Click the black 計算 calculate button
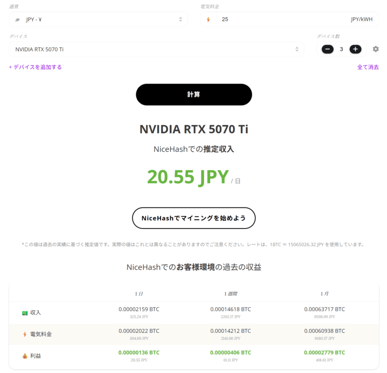Viewport: 387px width, 373px height. click(194, 95)
